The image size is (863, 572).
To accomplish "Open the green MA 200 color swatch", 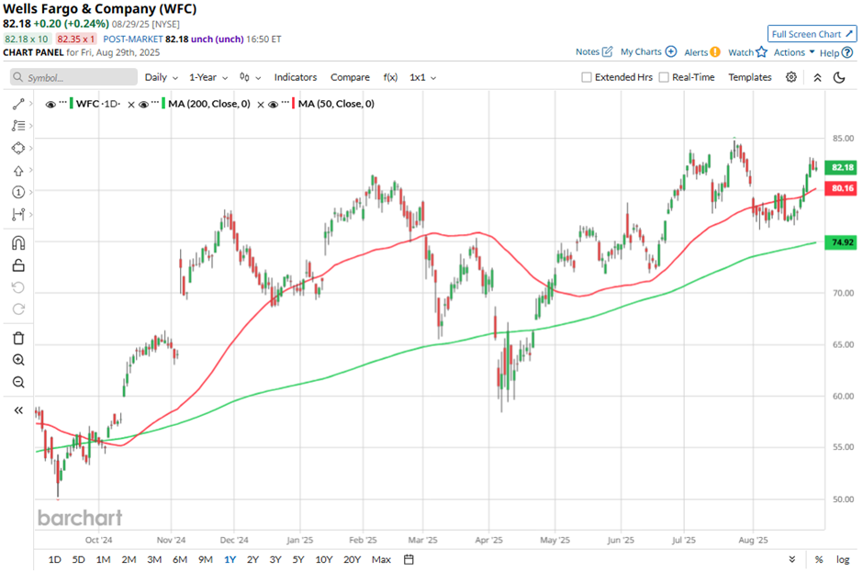I will [x=163, y=104].
